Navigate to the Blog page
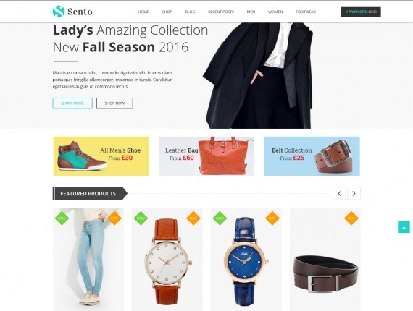This screenshot has height=311, width=413. point(190,12)
